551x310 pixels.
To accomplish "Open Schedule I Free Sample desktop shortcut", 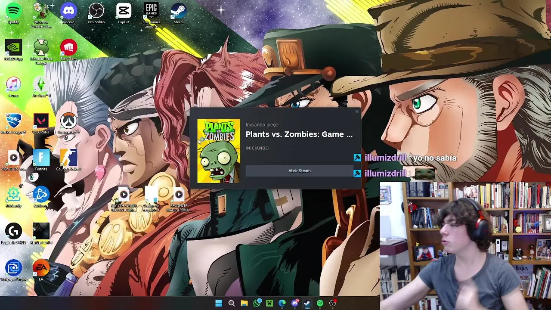I will (41, 52).
